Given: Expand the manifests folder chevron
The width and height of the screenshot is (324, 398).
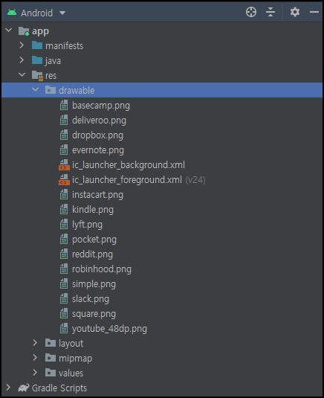Looking at the screenshot, I should (x=22, y=45).
